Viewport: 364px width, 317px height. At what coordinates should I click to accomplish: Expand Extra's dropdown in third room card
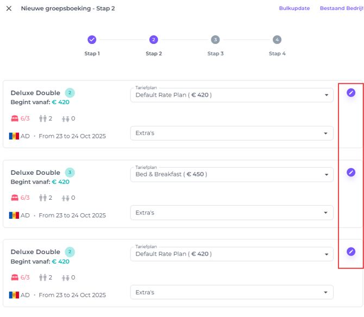click(x=231, y=292)
